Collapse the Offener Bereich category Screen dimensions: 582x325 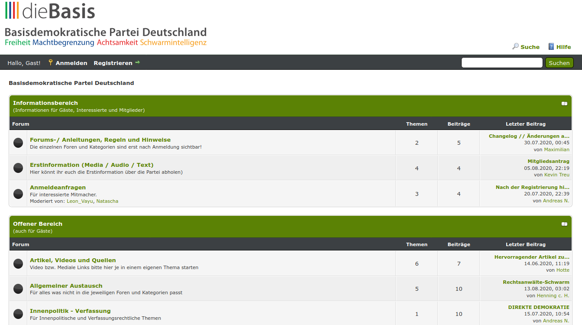(x=564, y=224)
